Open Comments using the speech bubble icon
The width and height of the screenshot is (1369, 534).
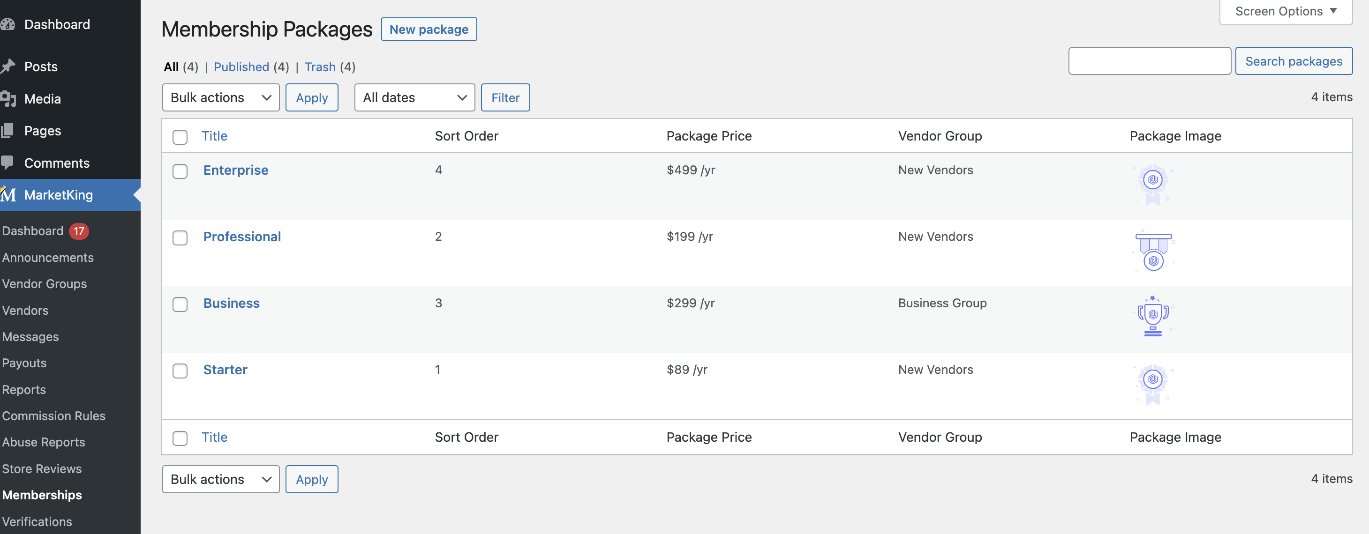[x=8, y=163]
